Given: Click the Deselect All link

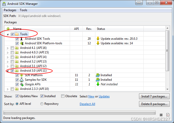Looking at the screenshot, I should (x=87, y=104).
